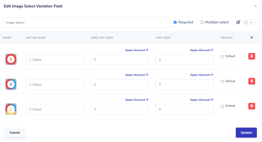Uncheck the Required checkbox

pyautogui.click(x=175, y=22)
